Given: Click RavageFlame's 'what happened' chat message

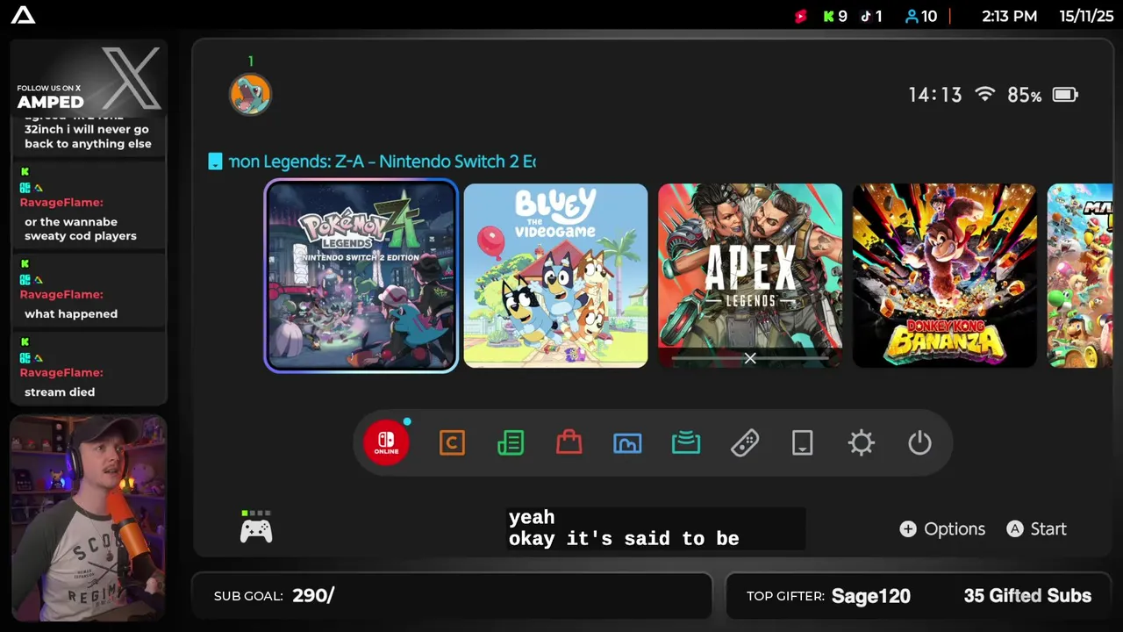Looking at the screenshot, I should pyautogui.click(x=71, y=313).
